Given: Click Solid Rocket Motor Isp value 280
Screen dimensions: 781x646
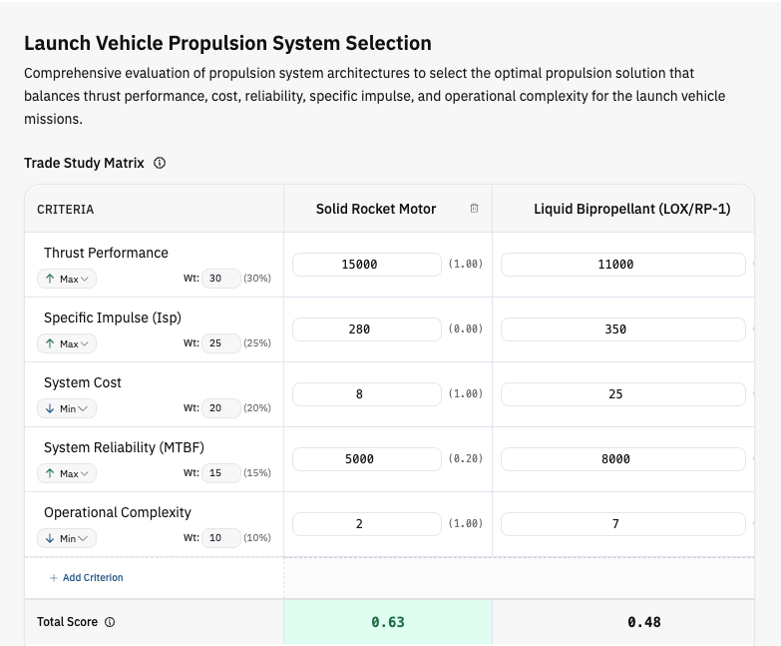Looking at the screenshot, I should tap(367, 328).
